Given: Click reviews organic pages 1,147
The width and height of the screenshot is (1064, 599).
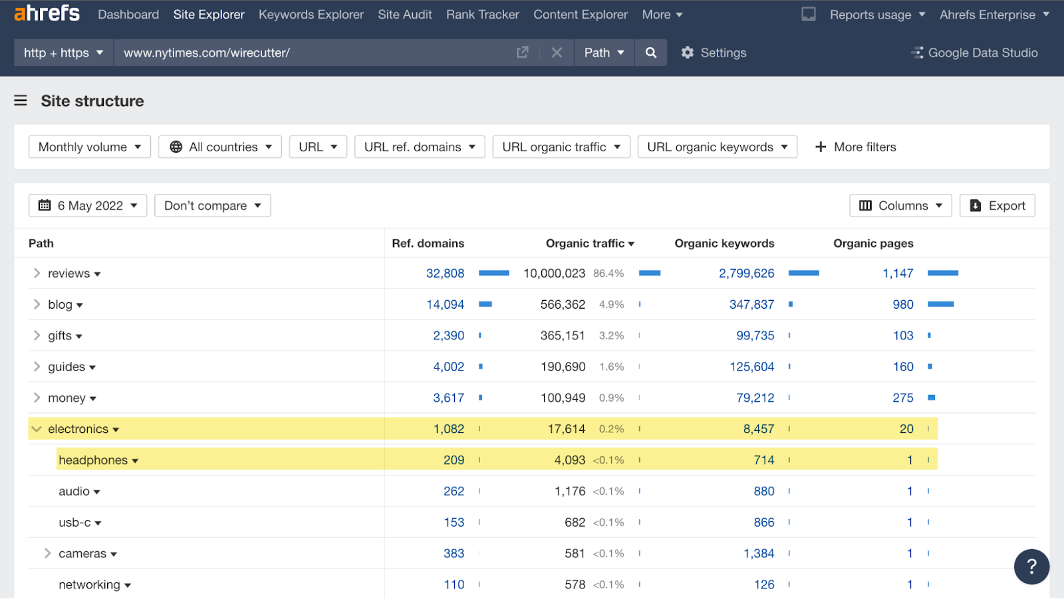Looking at the screenshot, I should [898, 273].
